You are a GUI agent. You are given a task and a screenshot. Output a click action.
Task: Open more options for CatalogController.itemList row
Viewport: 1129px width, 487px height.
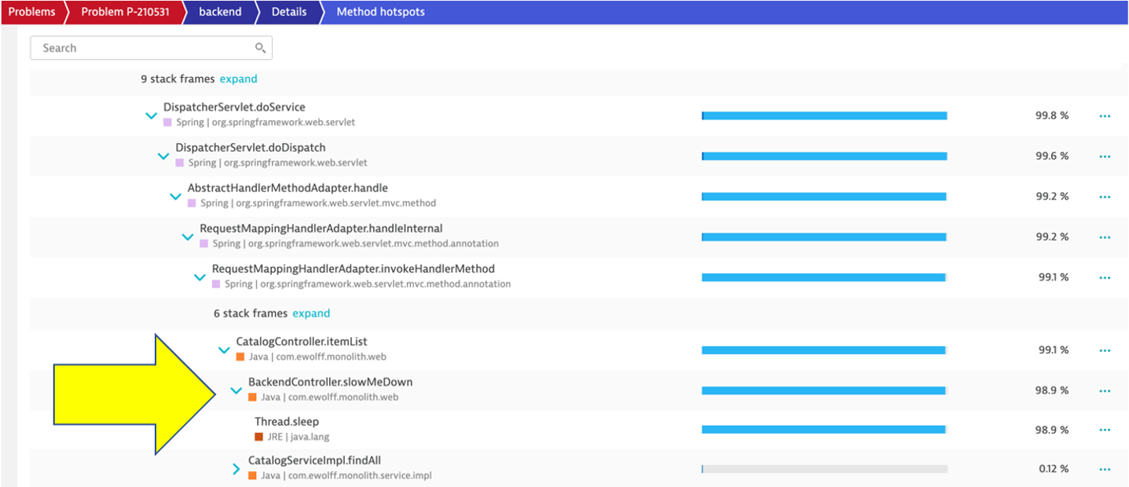[x=1105, y=350]
